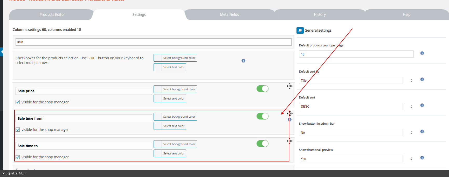Click the move handle for Sale time to column
Image resolution: width=449 pixels, height=177 pixels.
pyautogui.click(x=289, y=141)
